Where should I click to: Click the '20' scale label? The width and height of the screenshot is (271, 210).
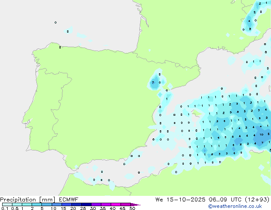pyautogui.click(x=73, y=208)
